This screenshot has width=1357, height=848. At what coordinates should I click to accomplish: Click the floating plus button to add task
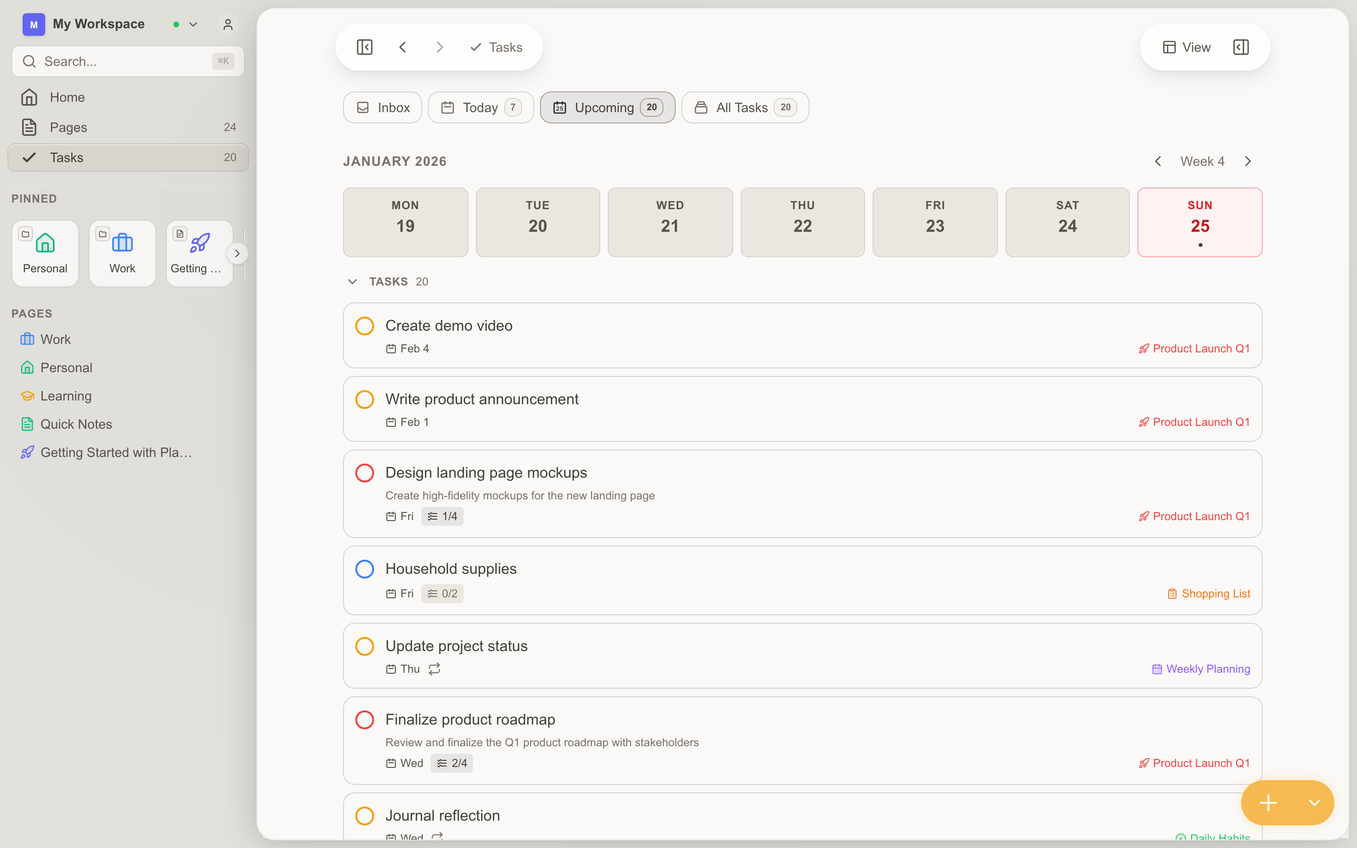coord(1267,803)
